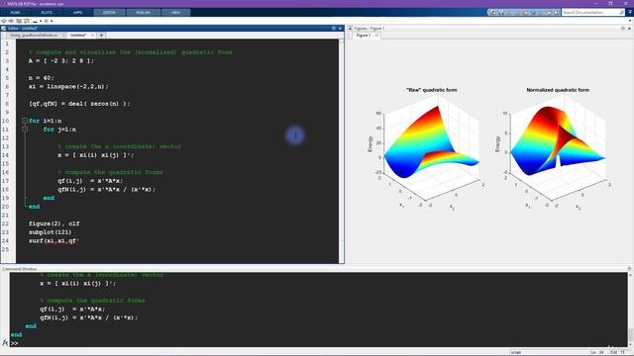The image size is (634, 356).
Task: Switch to the VIEW ribbon tab
Action: pos(175,13)
